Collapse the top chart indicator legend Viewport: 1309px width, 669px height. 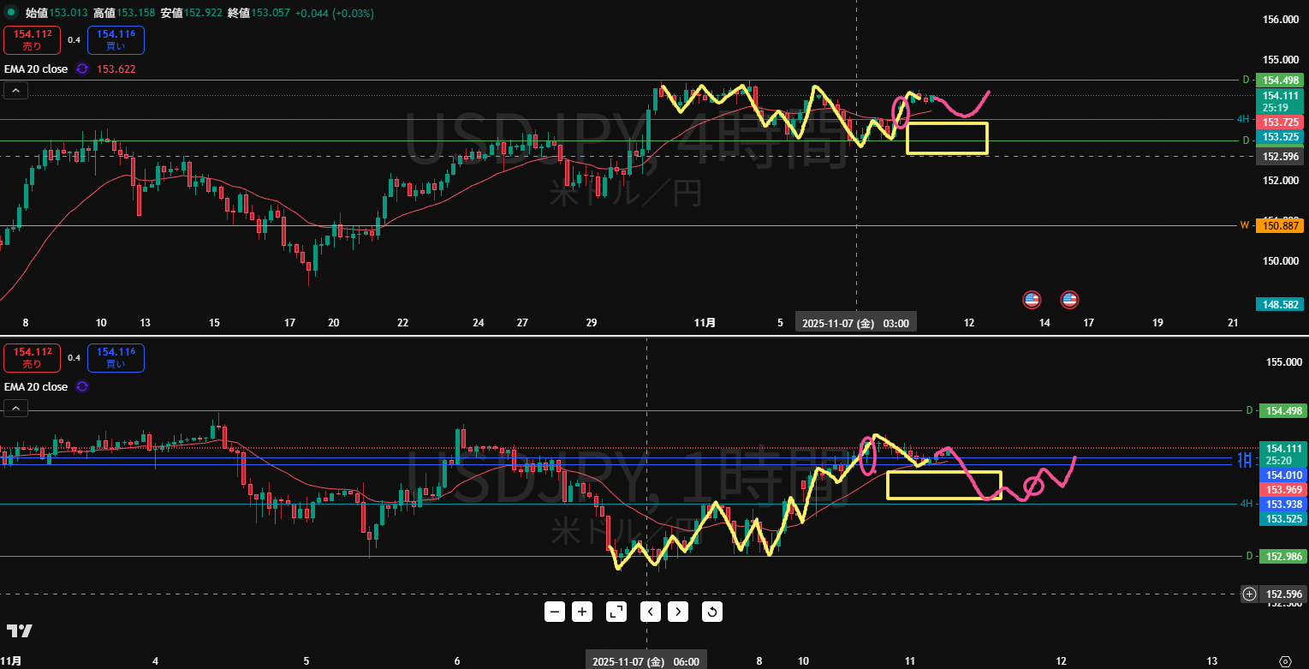15,91
